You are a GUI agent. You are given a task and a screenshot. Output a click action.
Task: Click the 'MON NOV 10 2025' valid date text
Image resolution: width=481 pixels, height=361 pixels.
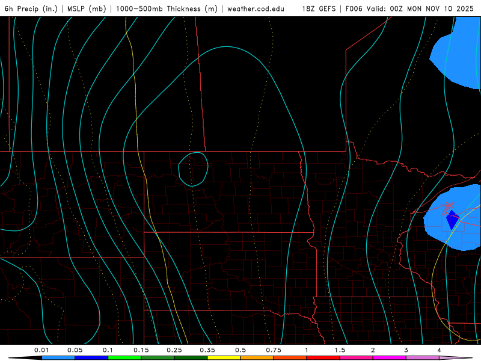click(440, 8)
